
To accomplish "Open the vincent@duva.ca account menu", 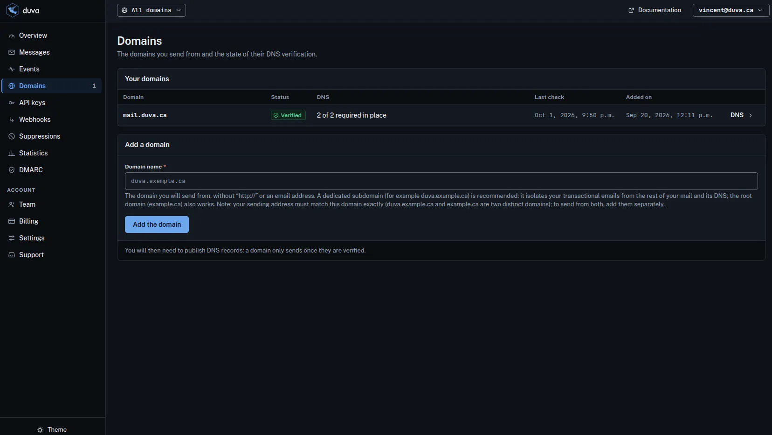I will 731,10.
